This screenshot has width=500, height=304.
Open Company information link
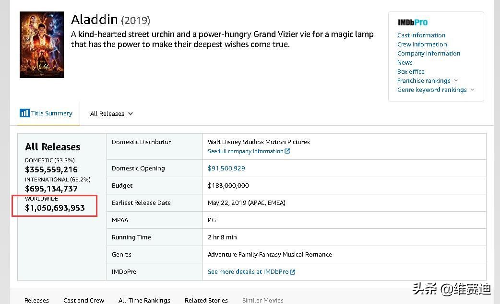(x=429, y=54)
